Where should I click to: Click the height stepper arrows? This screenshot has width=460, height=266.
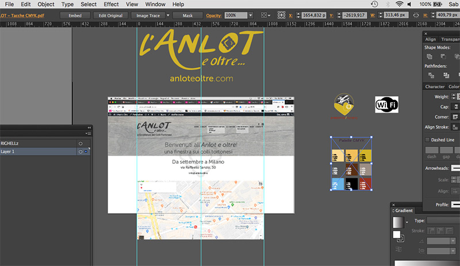click(433, 16)
